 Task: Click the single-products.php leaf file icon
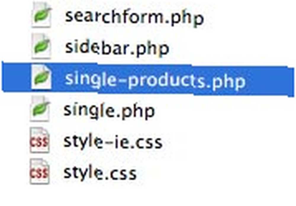point(41,77)
